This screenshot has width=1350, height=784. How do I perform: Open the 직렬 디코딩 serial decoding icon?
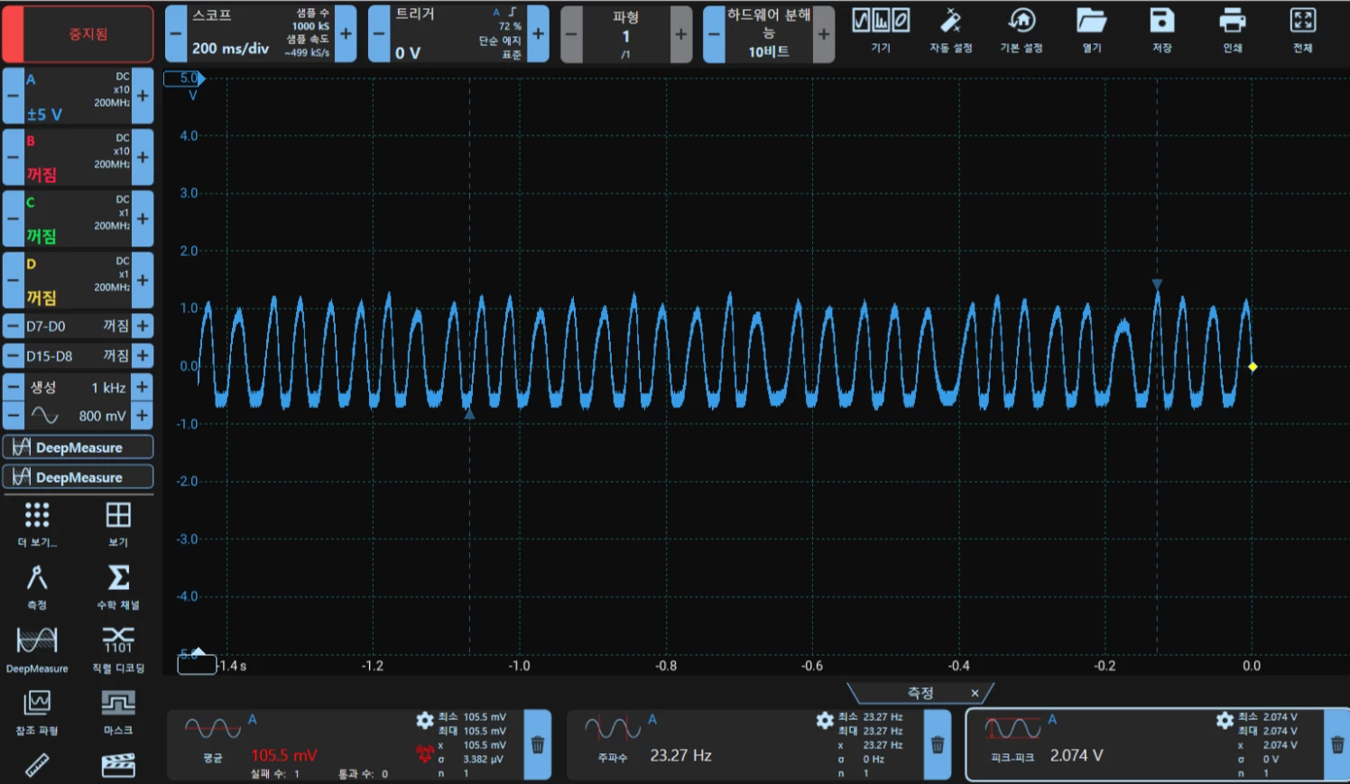[118, 650]
